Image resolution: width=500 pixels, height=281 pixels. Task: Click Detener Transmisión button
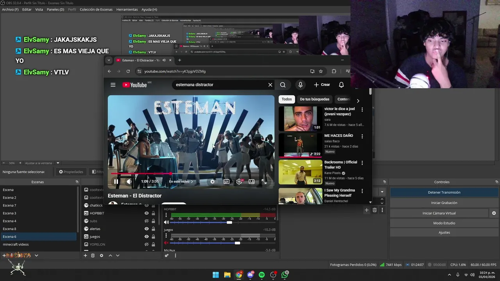click(x=444, y=192)
